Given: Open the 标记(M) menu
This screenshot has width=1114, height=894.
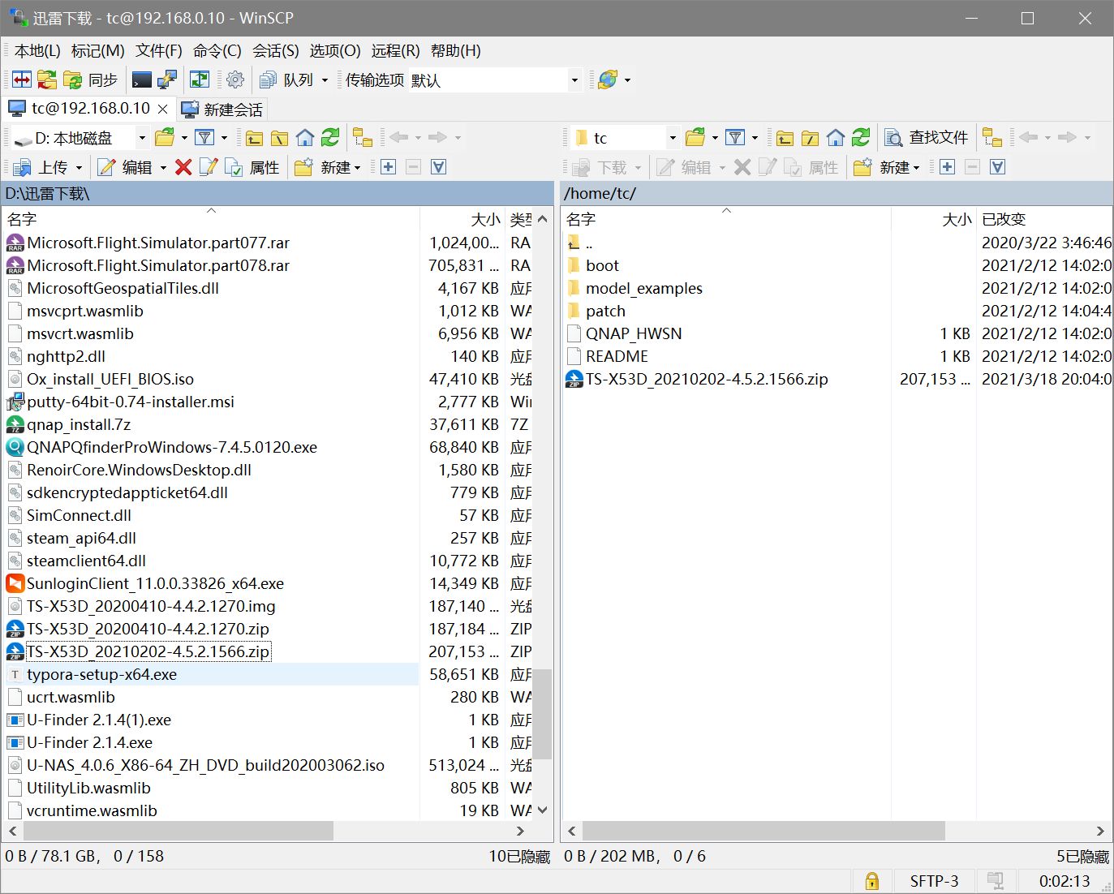Looking at the screenshot, I should 98,50.
